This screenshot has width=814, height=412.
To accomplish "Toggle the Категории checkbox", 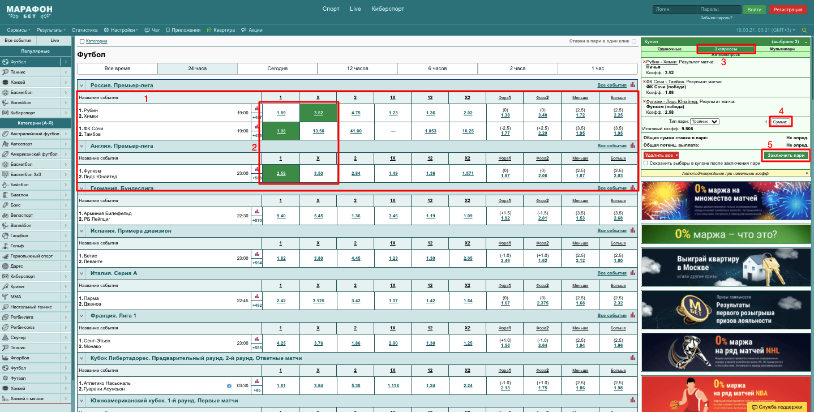I will point(82,41).
